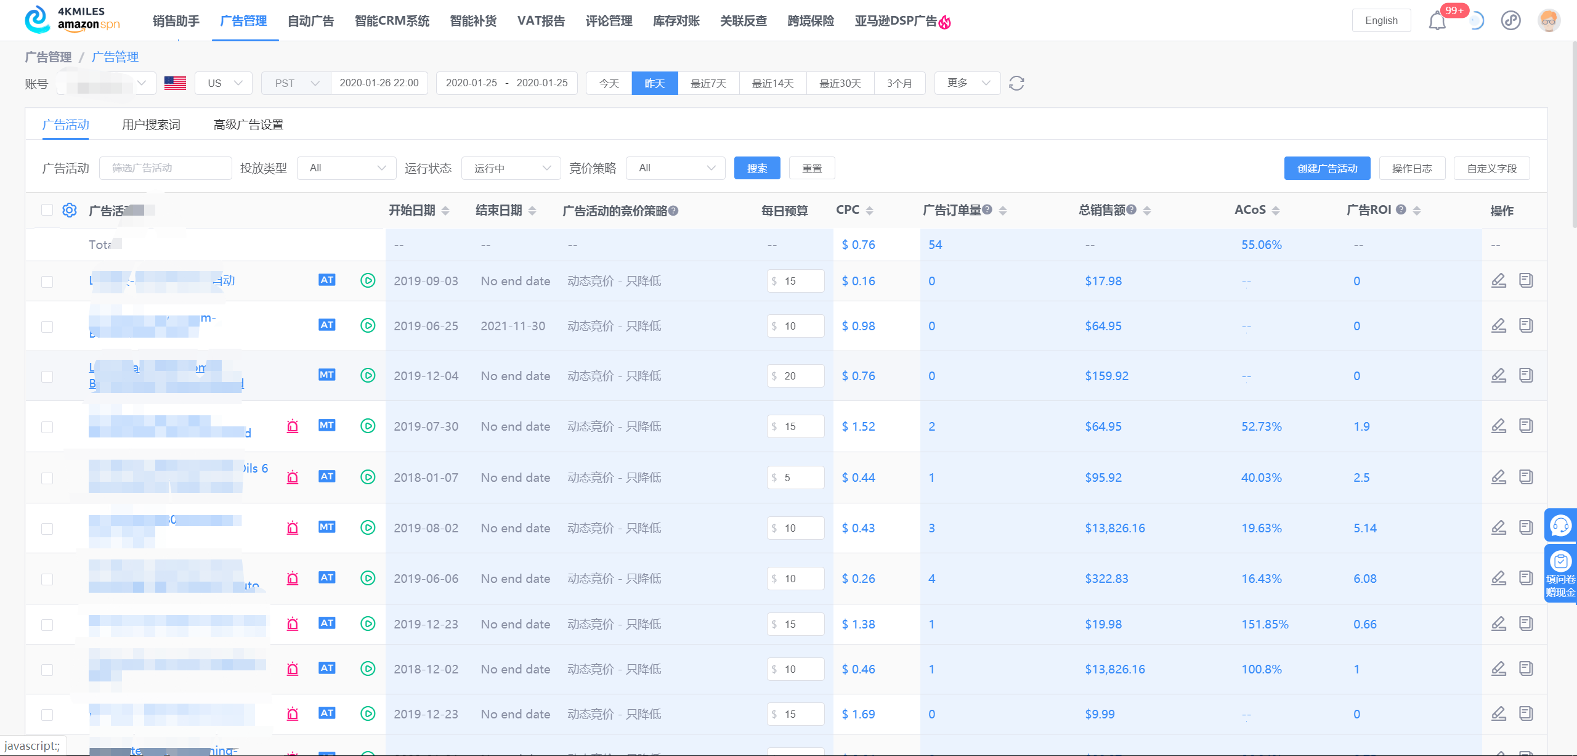Click the 创建广告活动 button
Screen dimensions: 1577x756
click(x=1327, y=168)
